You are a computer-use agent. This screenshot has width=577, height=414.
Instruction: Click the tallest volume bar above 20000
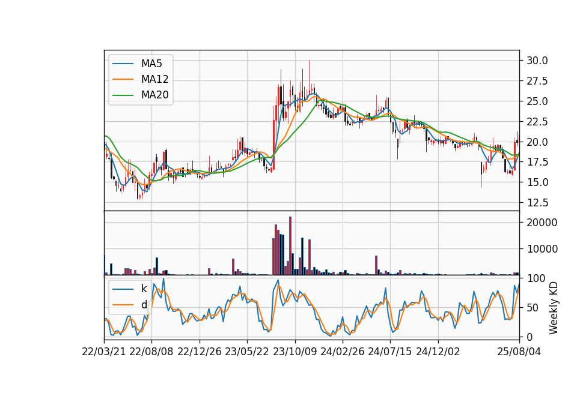290,246
